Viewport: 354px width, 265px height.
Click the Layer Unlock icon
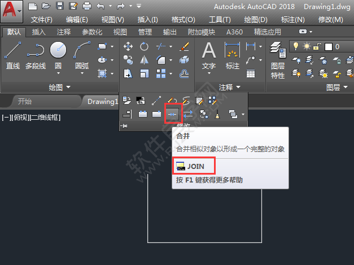[x=337, y=73]
